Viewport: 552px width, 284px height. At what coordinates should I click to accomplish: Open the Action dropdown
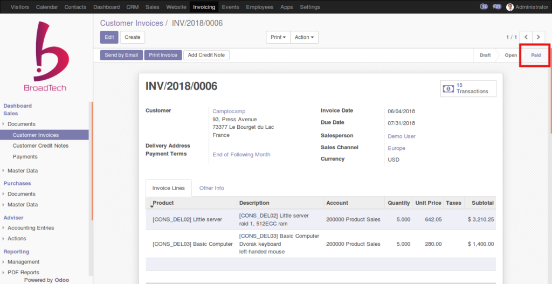click(x=305, y=37)
